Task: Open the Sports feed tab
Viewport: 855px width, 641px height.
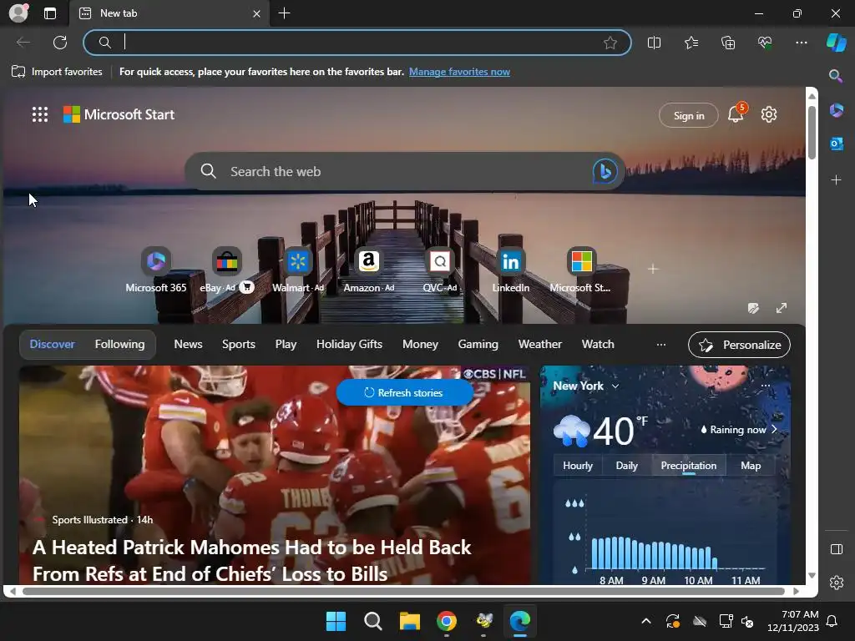Action: point(238,344)
